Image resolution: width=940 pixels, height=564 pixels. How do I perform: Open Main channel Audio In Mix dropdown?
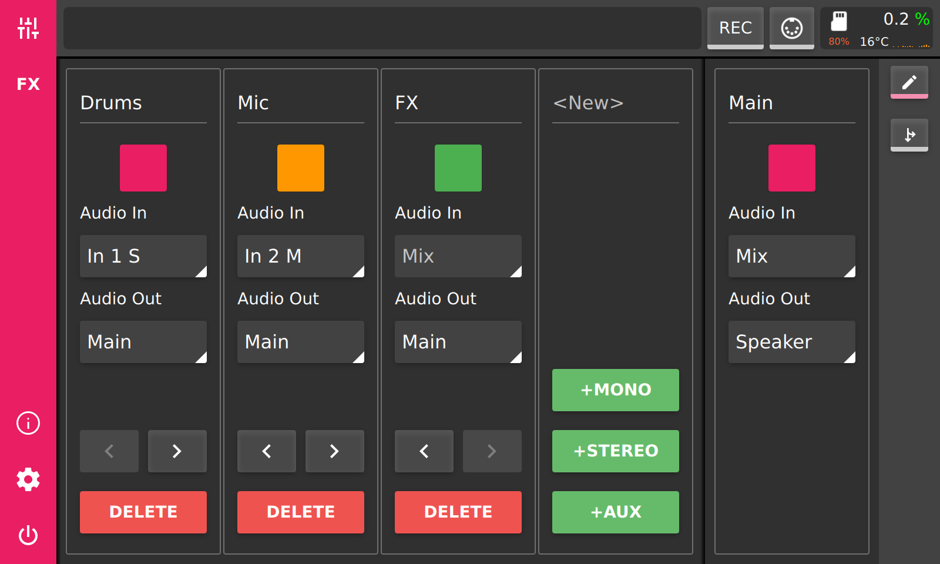point(792,256)
